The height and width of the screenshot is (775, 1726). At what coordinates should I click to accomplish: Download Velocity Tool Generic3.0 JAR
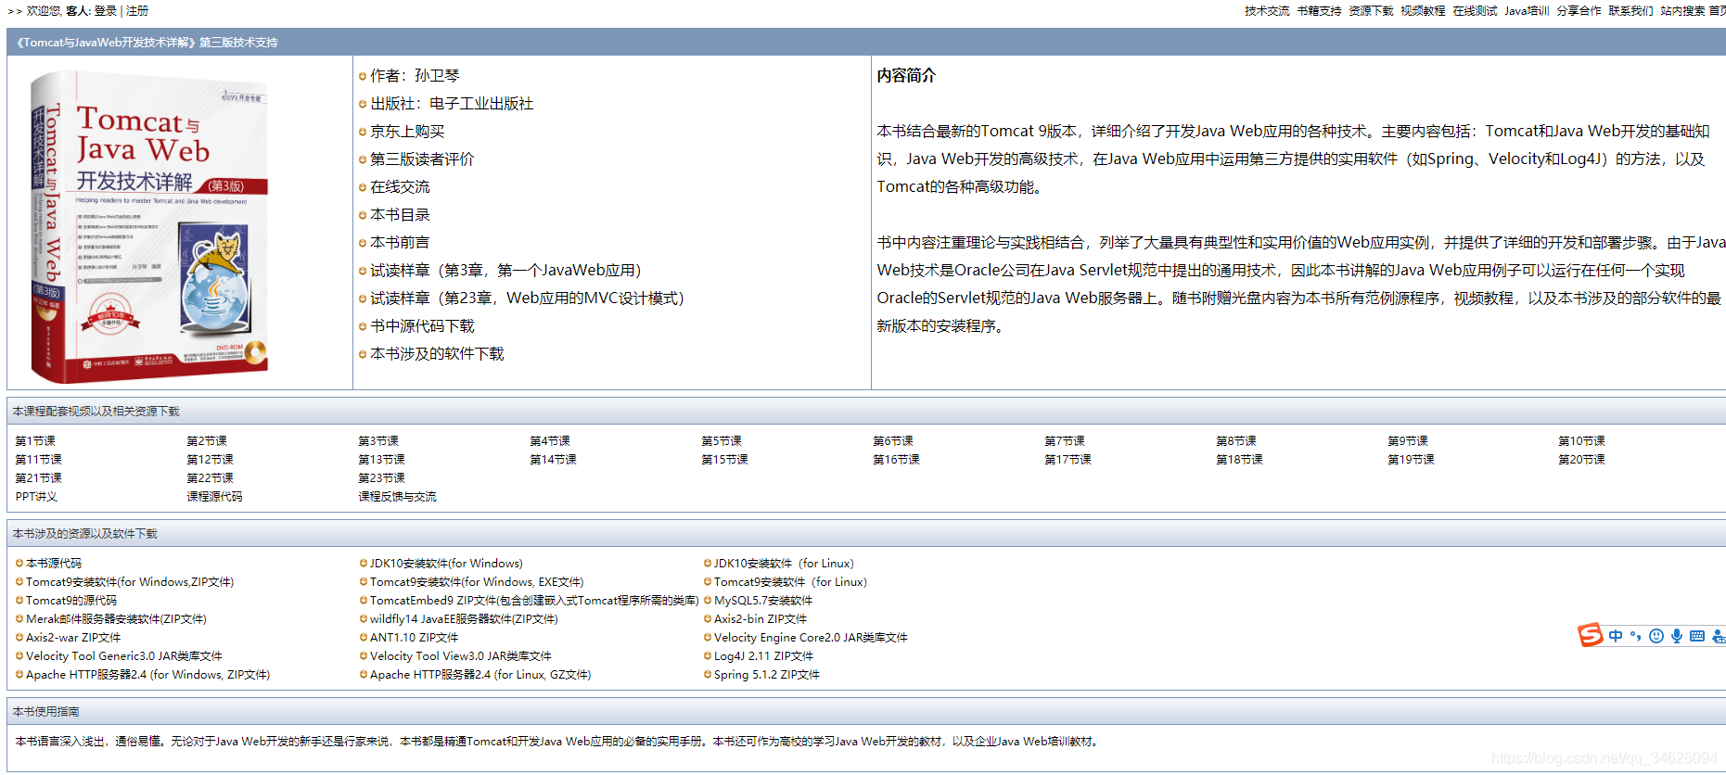[x=124, y=656]
